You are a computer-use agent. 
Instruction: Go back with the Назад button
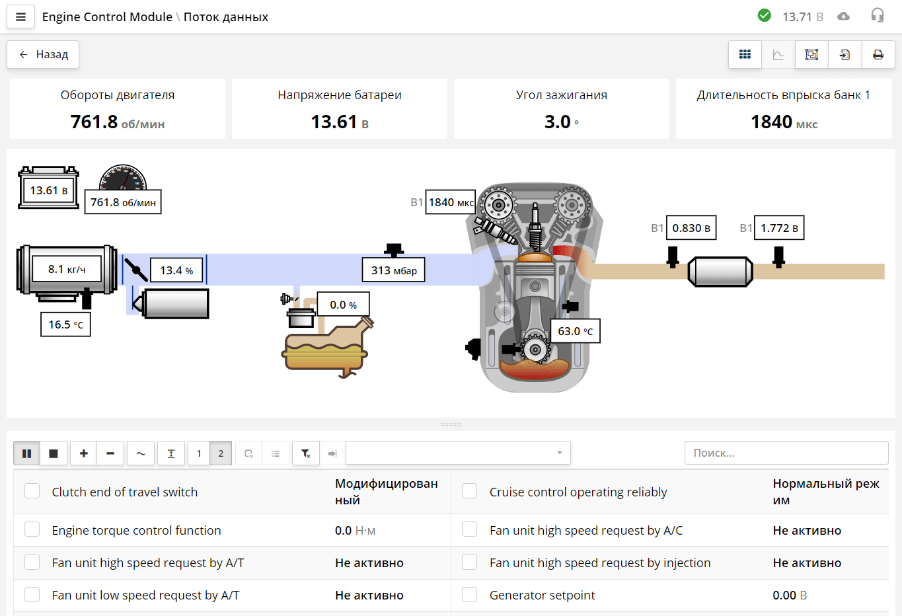(x=43, y=55)
